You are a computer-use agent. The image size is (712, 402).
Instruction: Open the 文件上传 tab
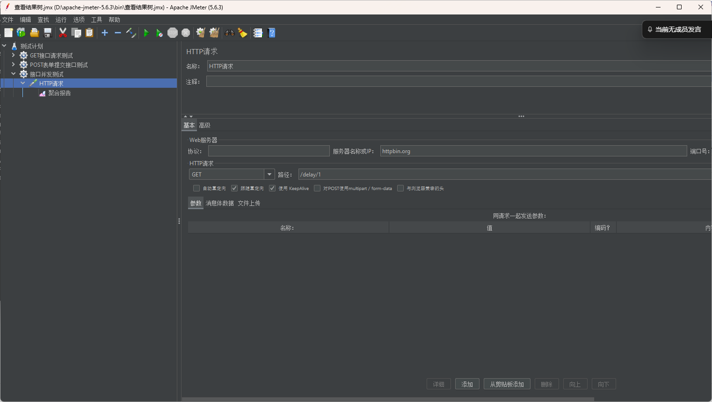pyautogui.click(x=249, y=203)
